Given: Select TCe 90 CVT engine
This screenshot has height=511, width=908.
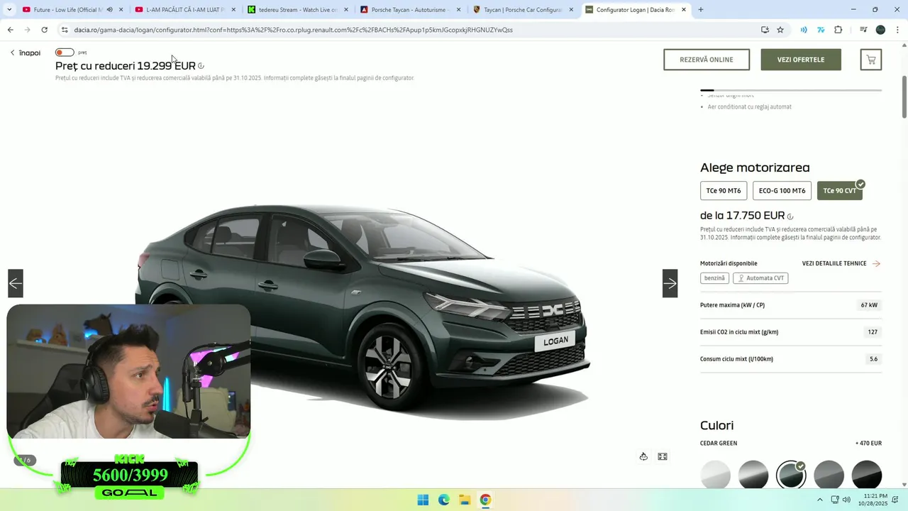Looking at the screenshot, I should click(840, 191).
